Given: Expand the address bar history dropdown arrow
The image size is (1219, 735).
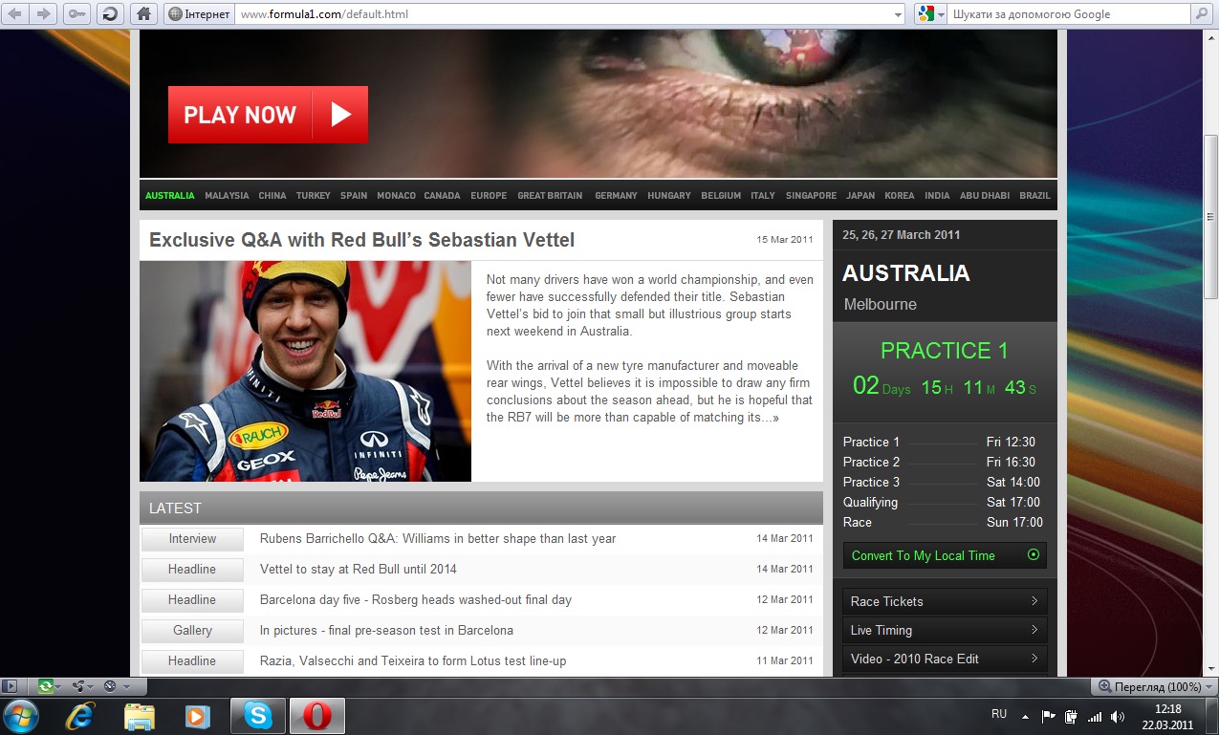Looking at the screenshot, I should 897,14.
